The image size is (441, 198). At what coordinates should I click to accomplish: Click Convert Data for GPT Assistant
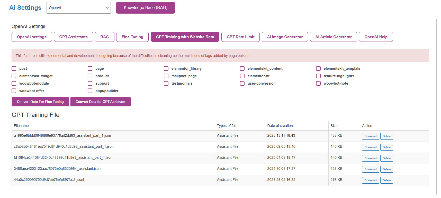click(100, 102)
